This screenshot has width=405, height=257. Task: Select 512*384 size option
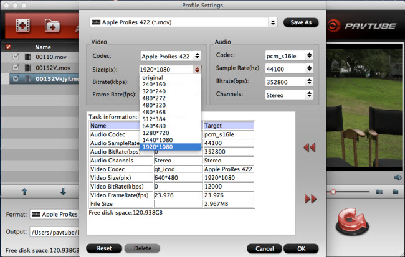coord(171,119)
